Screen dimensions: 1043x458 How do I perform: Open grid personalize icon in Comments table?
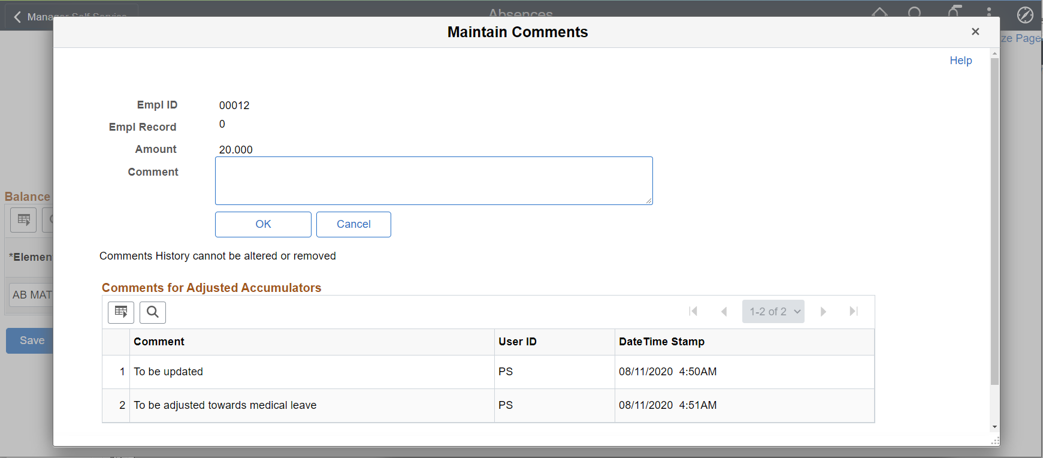tap(121, 312)
